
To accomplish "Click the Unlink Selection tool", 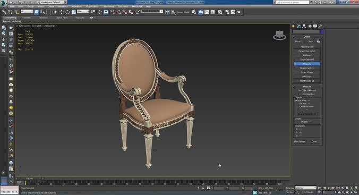I will (x=10, y=12).
